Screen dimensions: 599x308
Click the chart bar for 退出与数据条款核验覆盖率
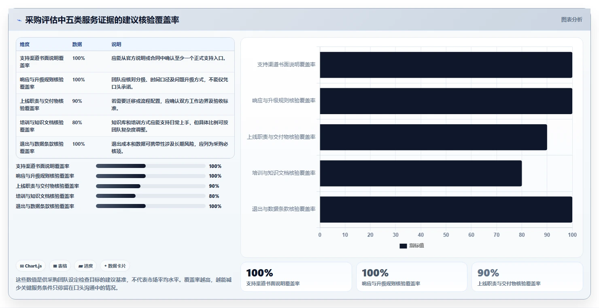pyautogui.click(x=446, y=209)
